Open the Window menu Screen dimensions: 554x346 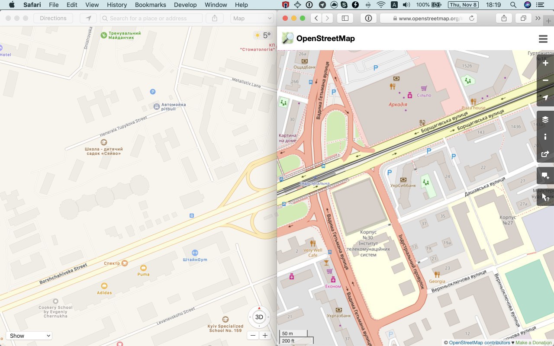pos(216,5)
